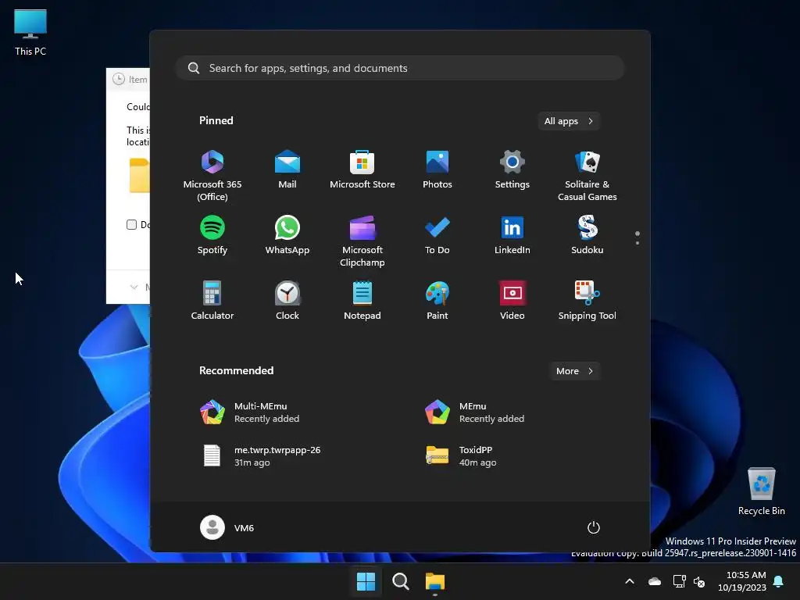Viewport: 800px width, 600px height.
Task: Open the VM6 user account menu
Action: [x=227, y=527]
